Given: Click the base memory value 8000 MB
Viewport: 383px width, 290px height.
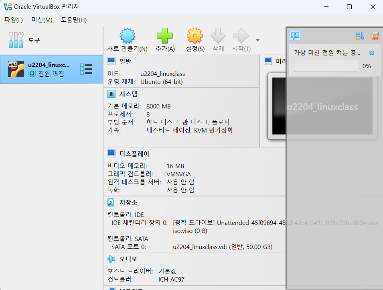Looking at the screenshot, I should click(x=158, y=106).
